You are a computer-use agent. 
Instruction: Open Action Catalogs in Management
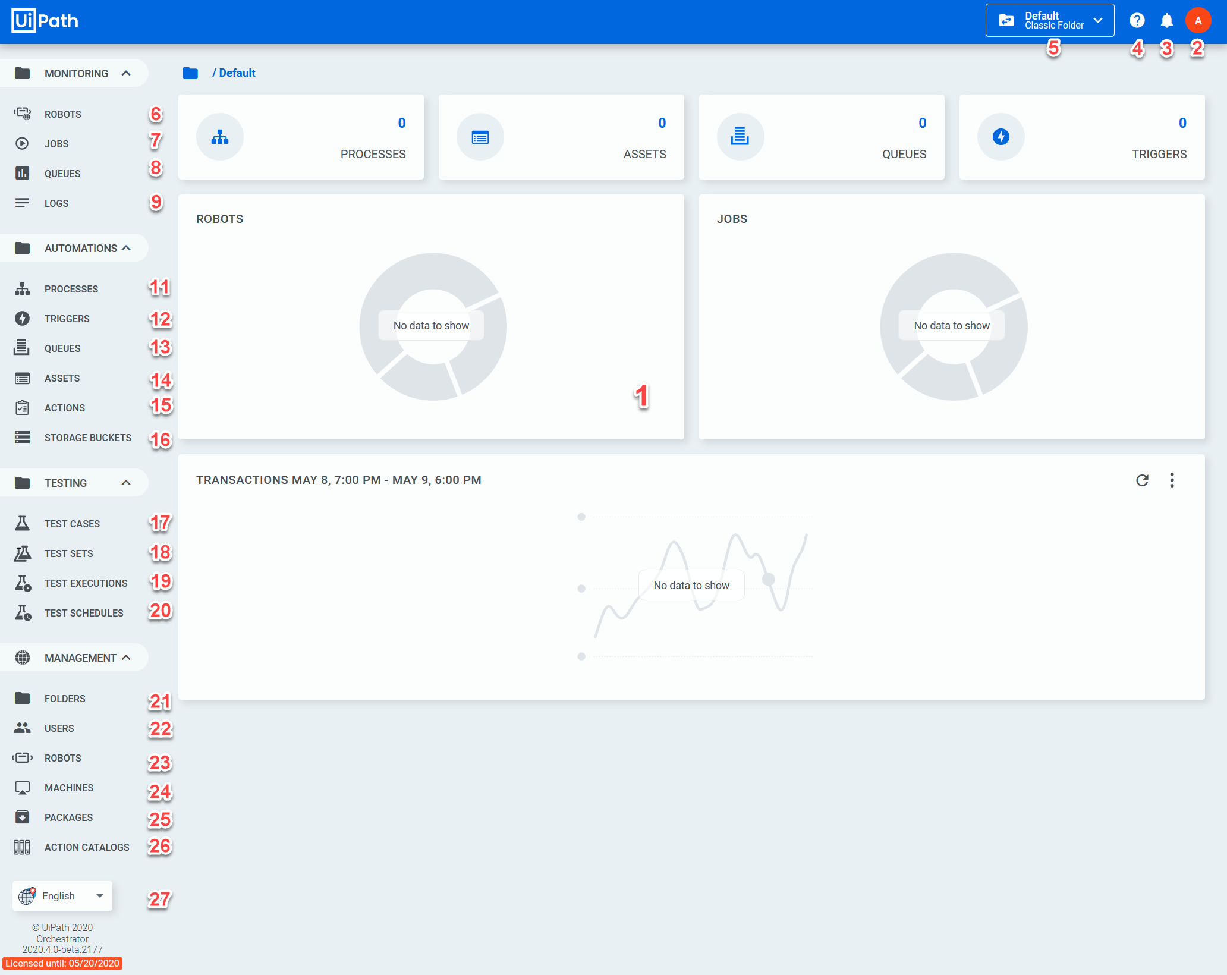click(87, 847)
